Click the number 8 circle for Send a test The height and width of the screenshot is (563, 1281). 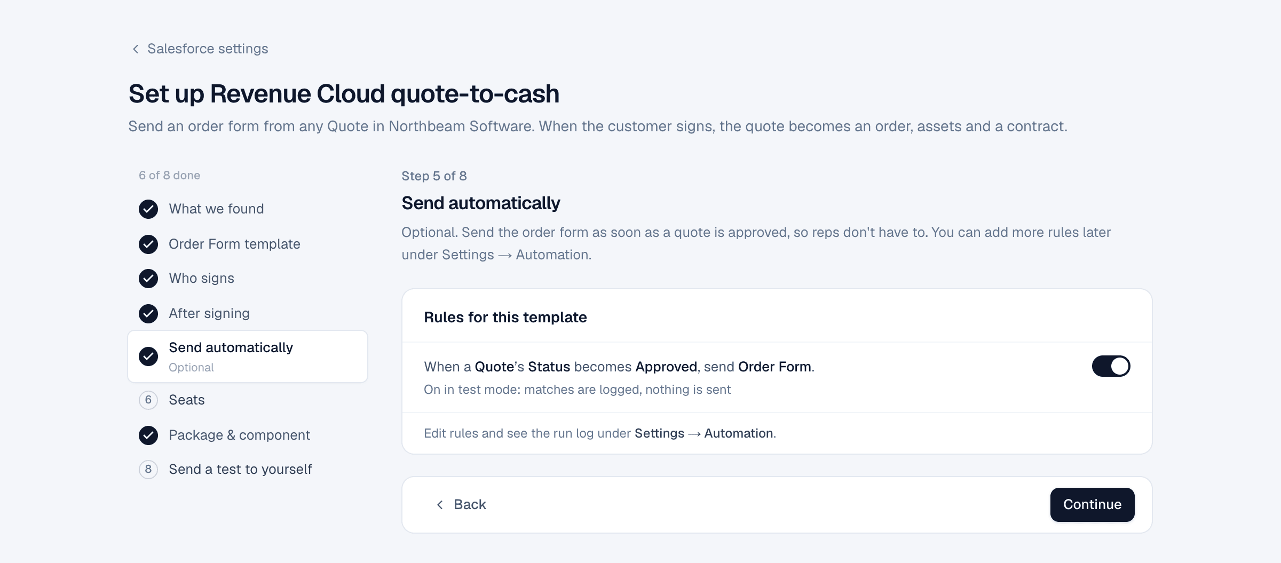(148, 470)
